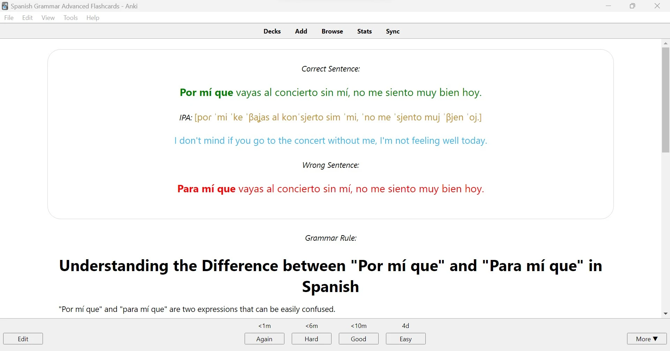This screenshot has height=351, width=670.
Task: Edit the current flashcard
Action: [23, 338]
